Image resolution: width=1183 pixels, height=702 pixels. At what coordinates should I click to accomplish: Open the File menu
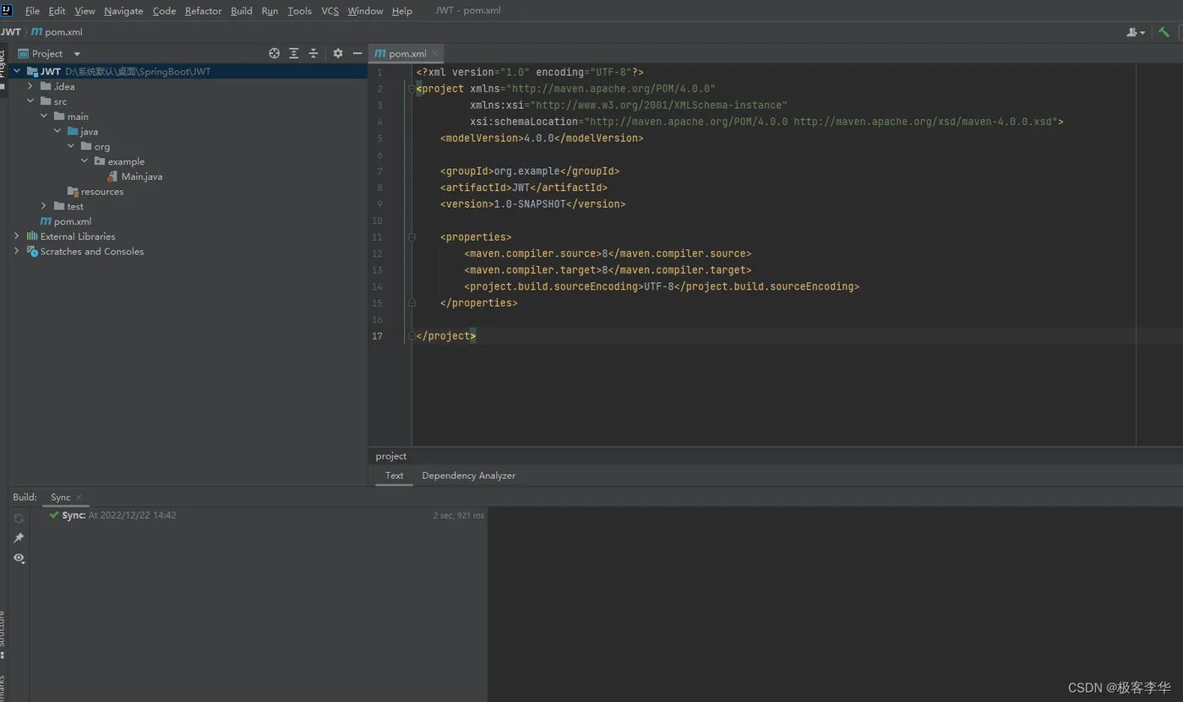pyautogui.click(x=32, y=11)
